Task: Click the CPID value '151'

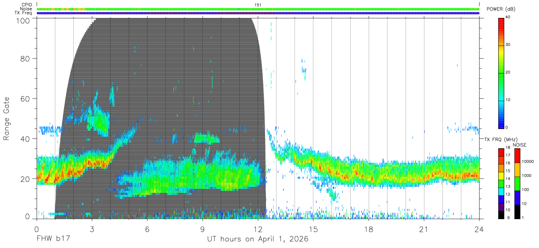Action: tap(258, 5)
